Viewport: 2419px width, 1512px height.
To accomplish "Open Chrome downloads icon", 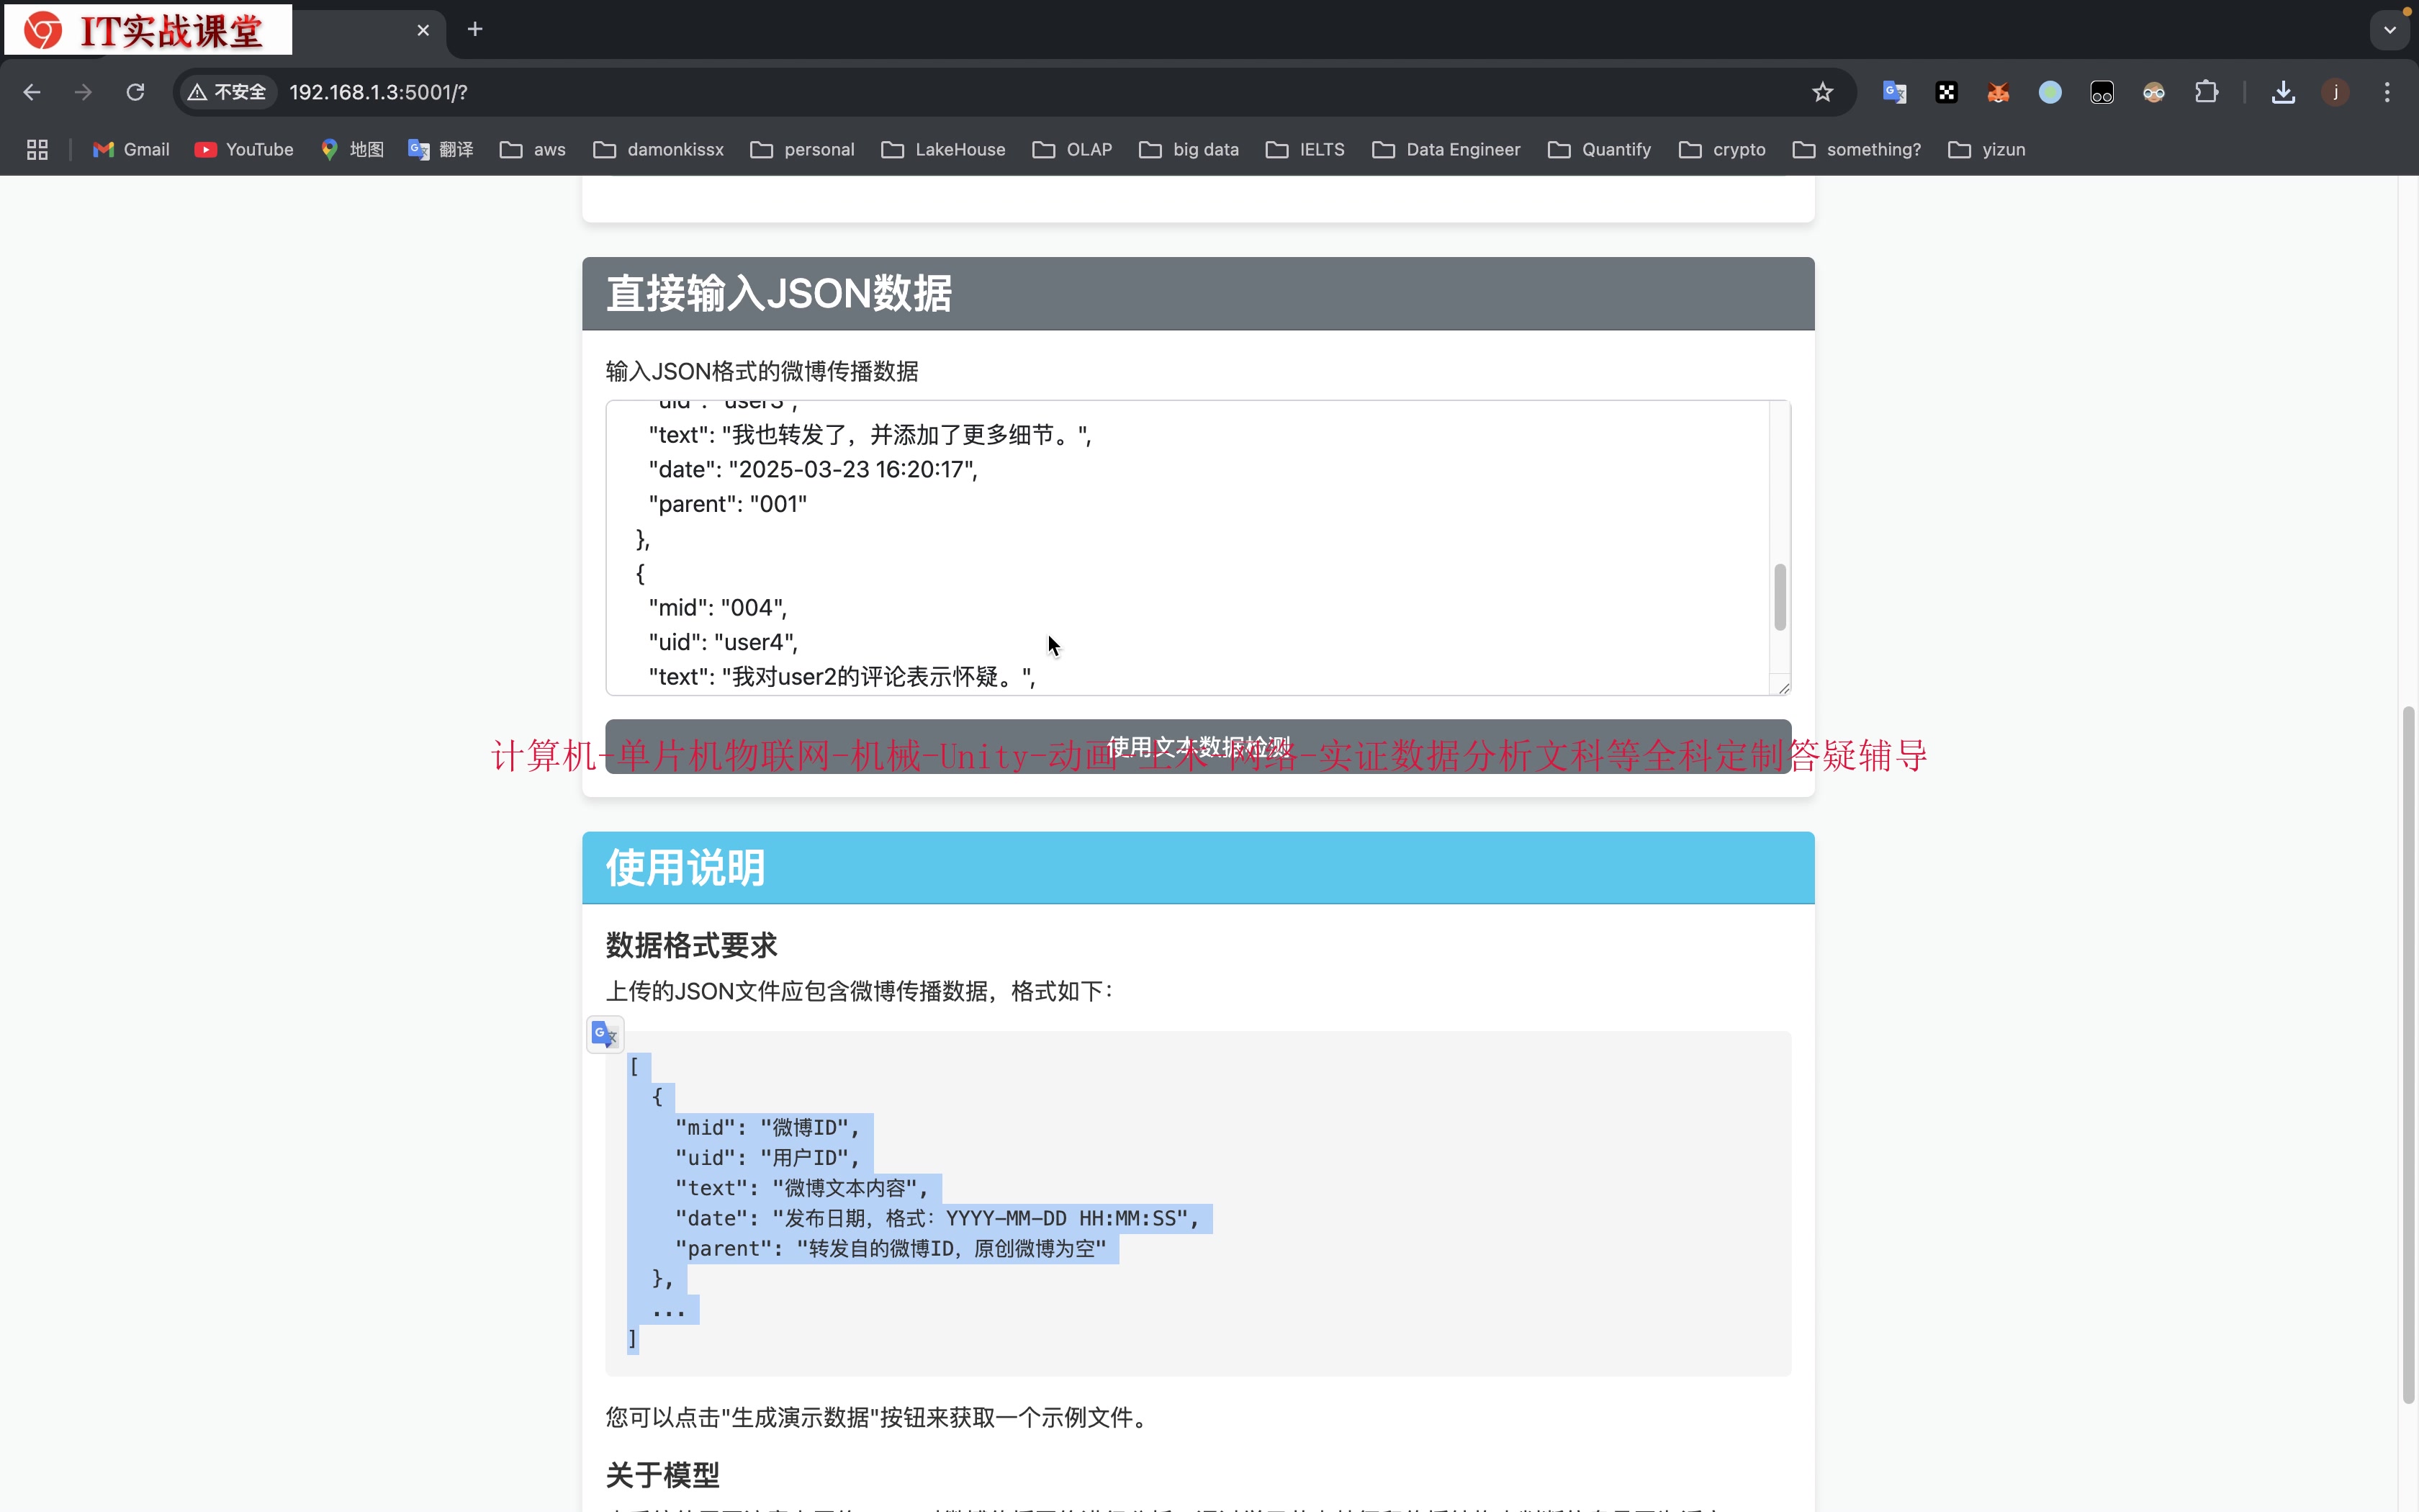I will pyautogui.click(x=2283, y=92).
